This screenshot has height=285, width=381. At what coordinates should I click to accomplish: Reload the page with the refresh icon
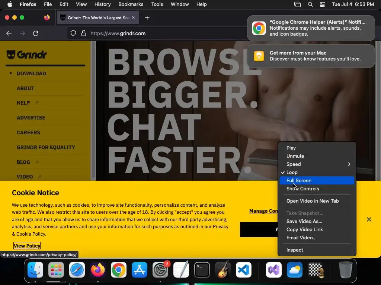pos(36,33)
